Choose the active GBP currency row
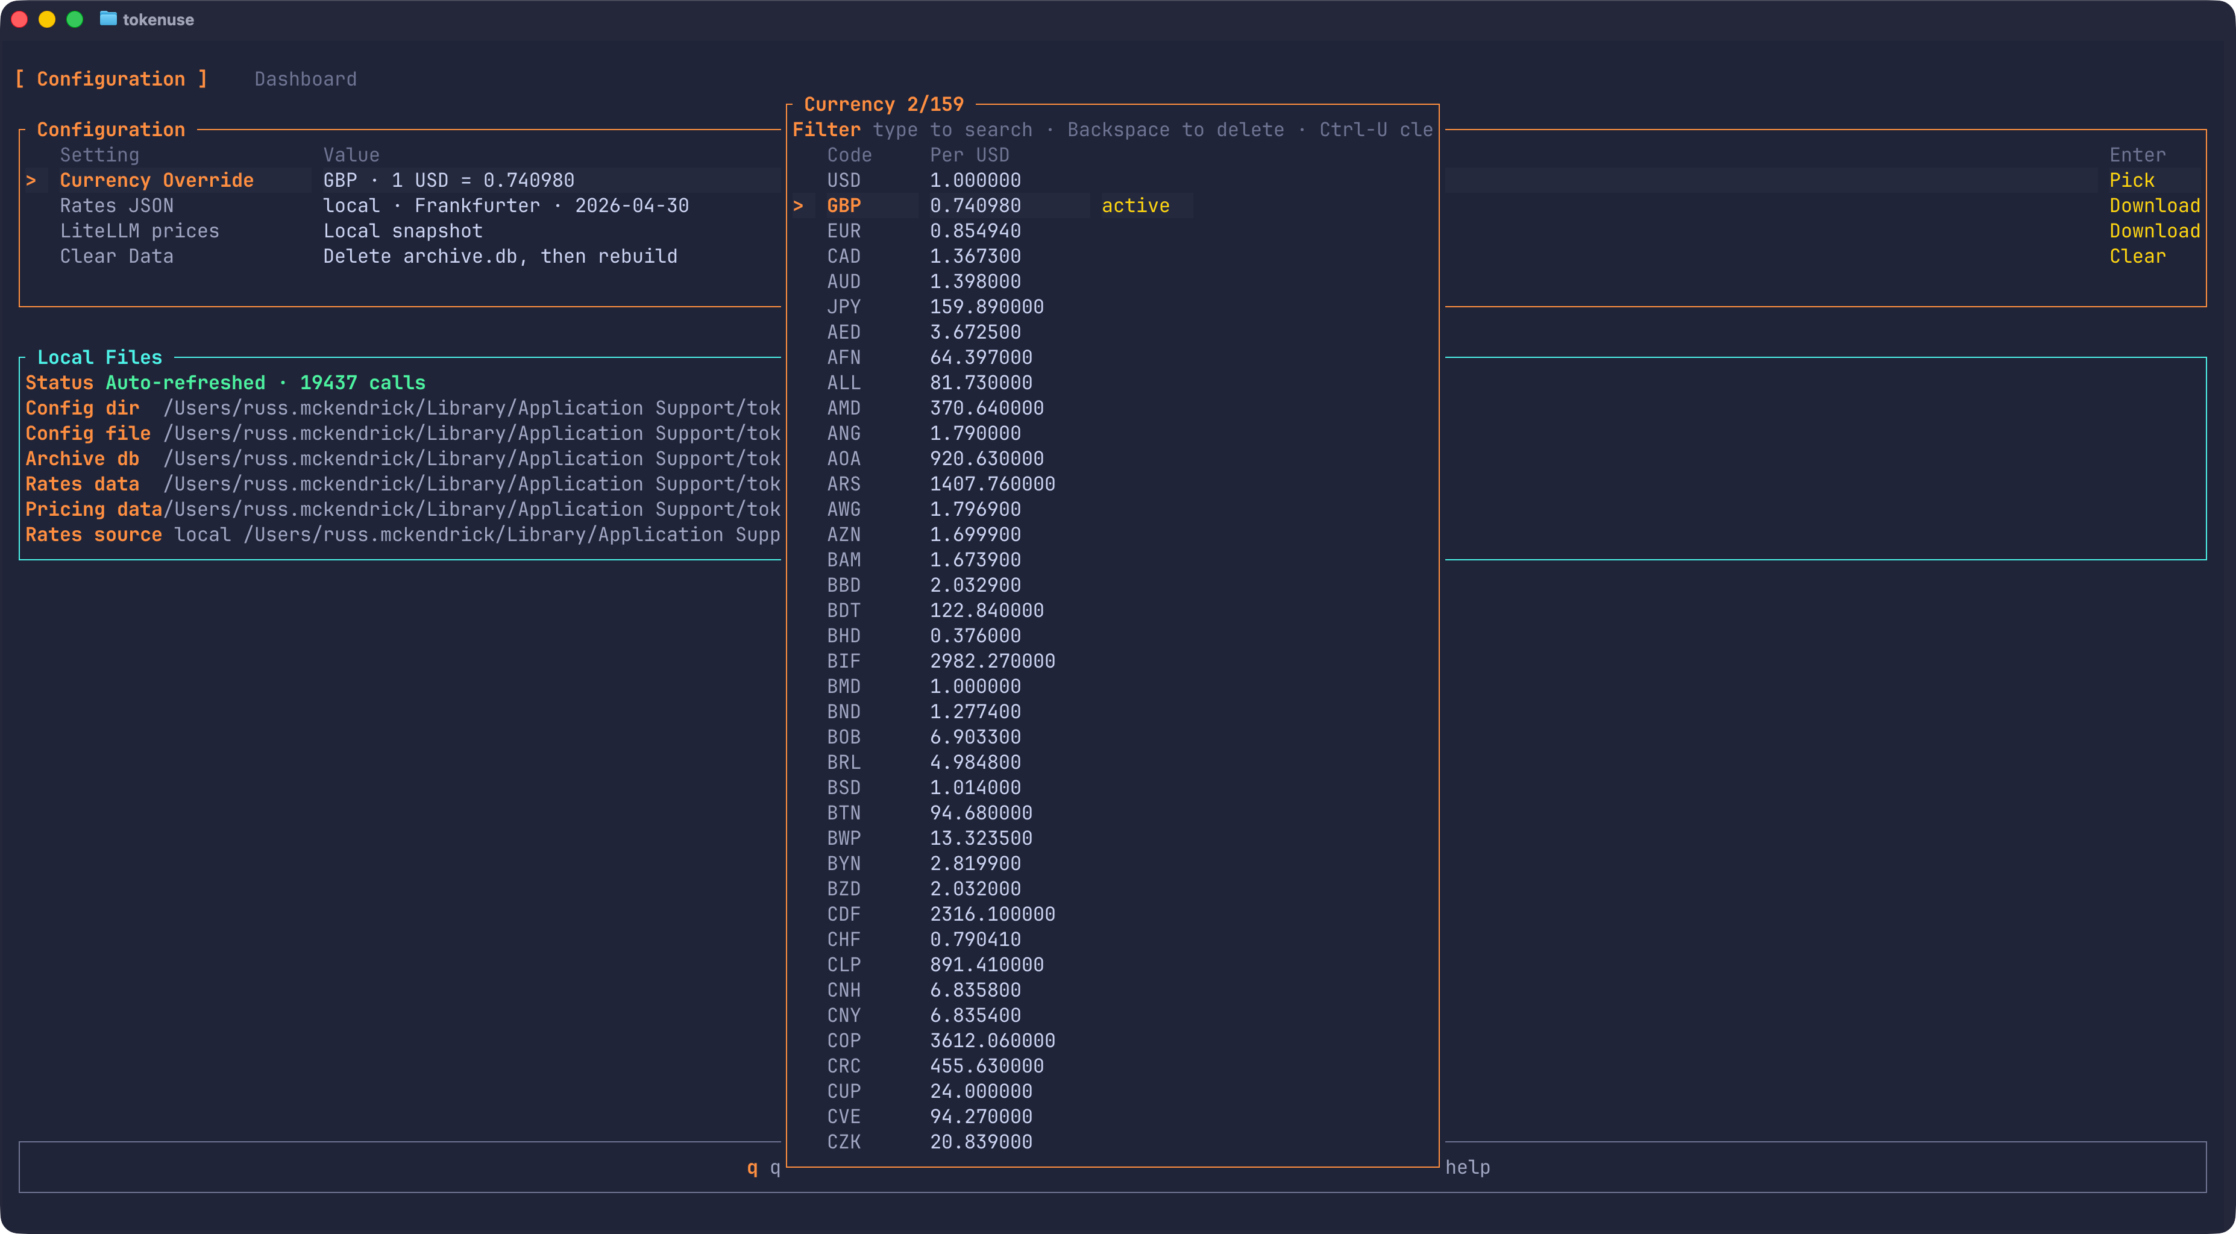The height and width of the screenshot is (1234, 2236). [x=1112, y=205]
